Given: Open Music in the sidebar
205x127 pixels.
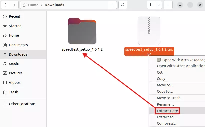Looking at the screenshot, I should (23, 64).
